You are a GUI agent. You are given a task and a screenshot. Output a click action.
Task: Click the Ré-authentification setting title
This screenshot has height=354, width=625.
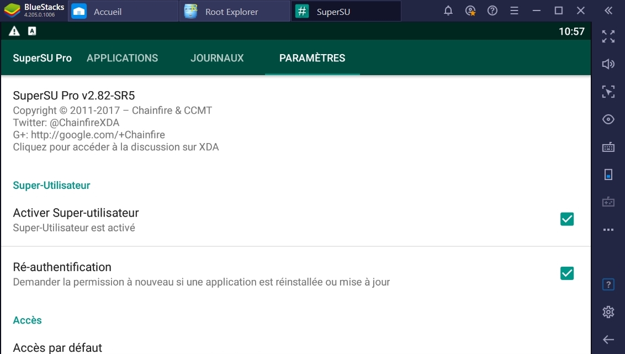click(62, 267)
